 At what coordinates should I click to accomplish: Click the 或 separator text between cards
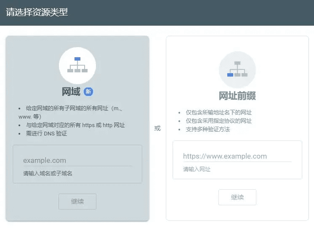(157, 128)
